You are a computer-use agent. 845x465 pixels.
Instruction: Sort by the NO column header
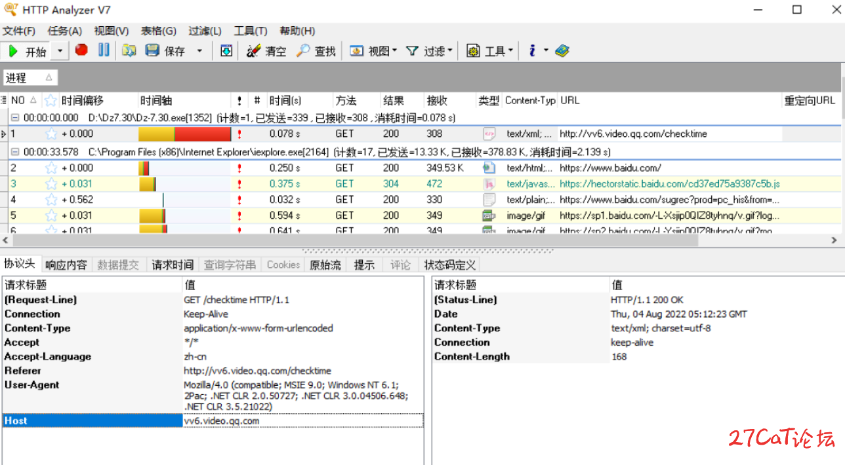25,100
